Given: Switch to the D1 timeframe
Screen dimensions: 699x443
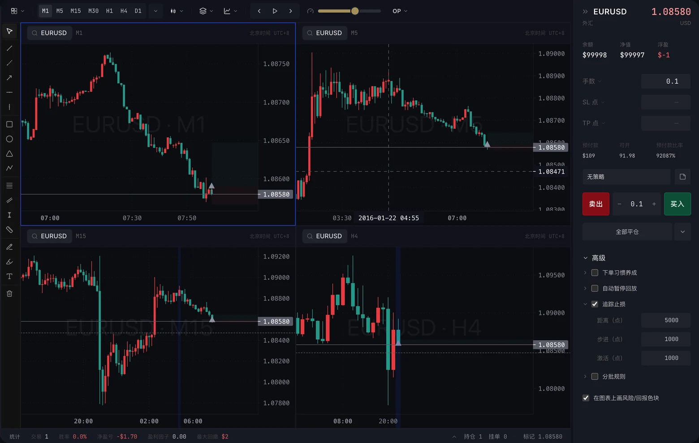Looking at the screenshot, I should [138, 11].
